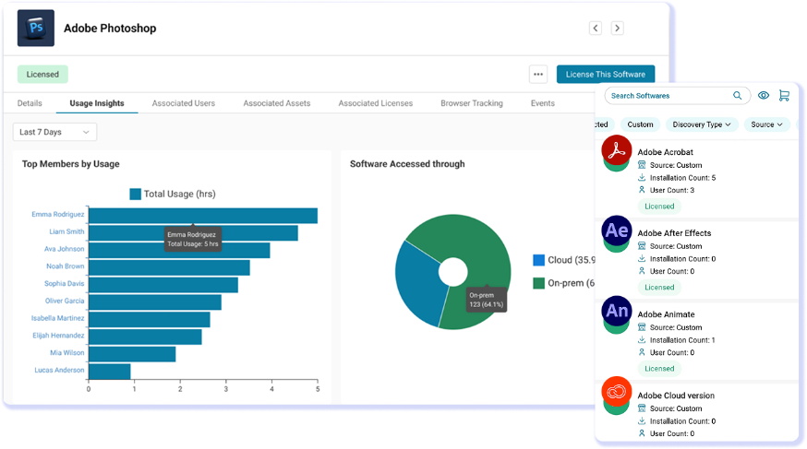
Task: Click Oliver Garcia member name
Action: pos(65,301)
